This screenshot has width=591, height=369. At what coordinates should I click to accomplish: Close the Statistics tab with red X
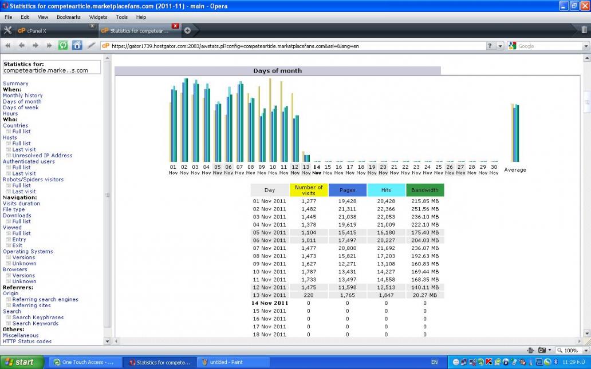point(175,26)
